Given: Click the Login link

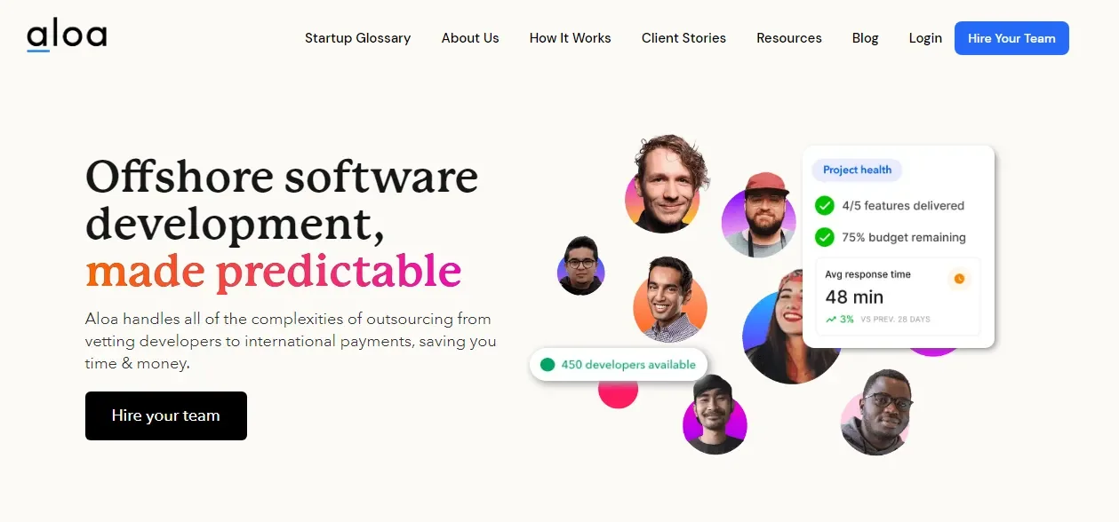Looking at the screenshot, I should click(925, 38).
